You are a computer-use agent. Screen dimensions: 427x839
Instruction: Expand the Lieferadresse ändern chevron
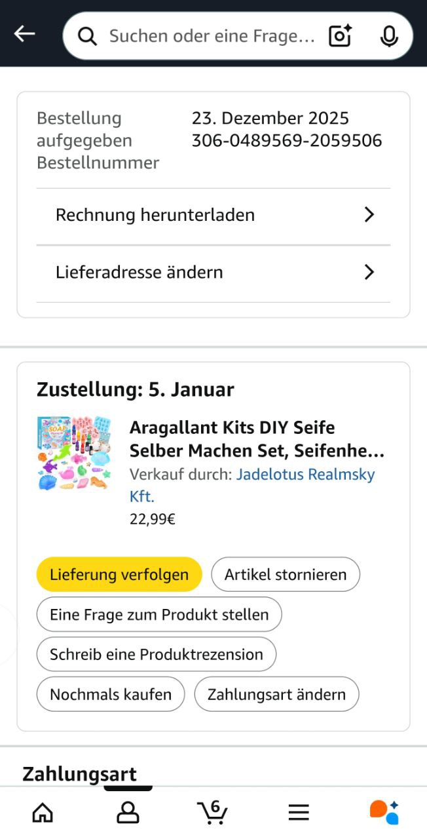[369, 272]
